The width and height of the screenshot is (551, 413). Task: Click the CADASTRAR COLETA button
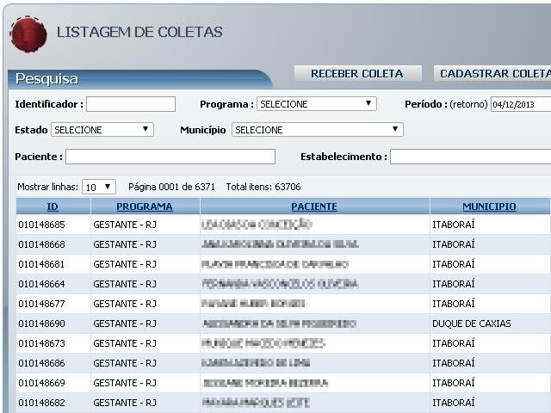coord(494,74)
